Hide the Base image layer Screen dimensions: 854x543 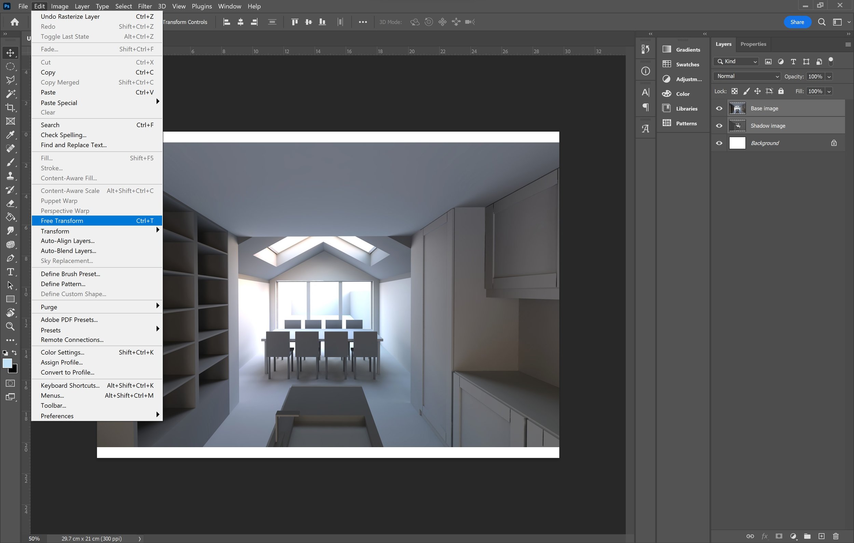(719, 108)
